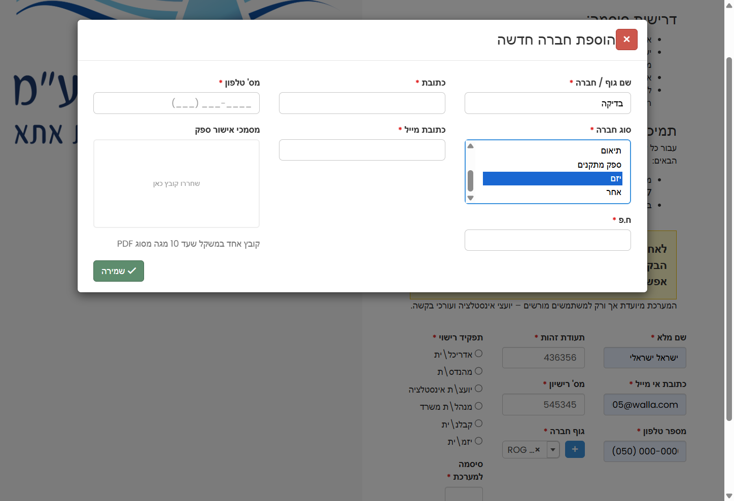This screenshot has height=501, width=734.
Task: Click the company type list up arrow
Action: [x=470, y=146]
